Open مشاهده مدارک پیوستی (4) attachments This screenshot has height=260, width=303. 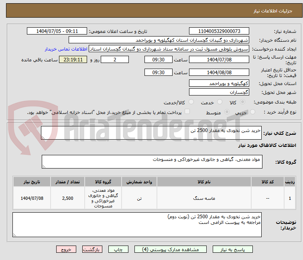(171, 250)
